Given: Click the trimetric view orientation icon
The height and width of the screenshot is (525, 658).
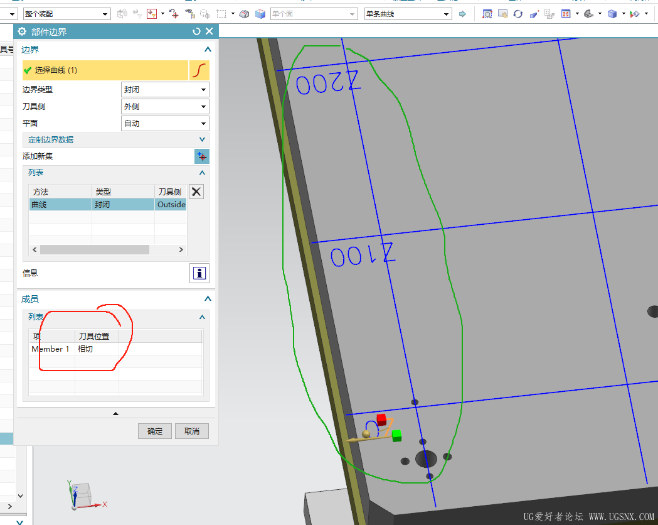Looking at the screenshot, I should (589, 14).
